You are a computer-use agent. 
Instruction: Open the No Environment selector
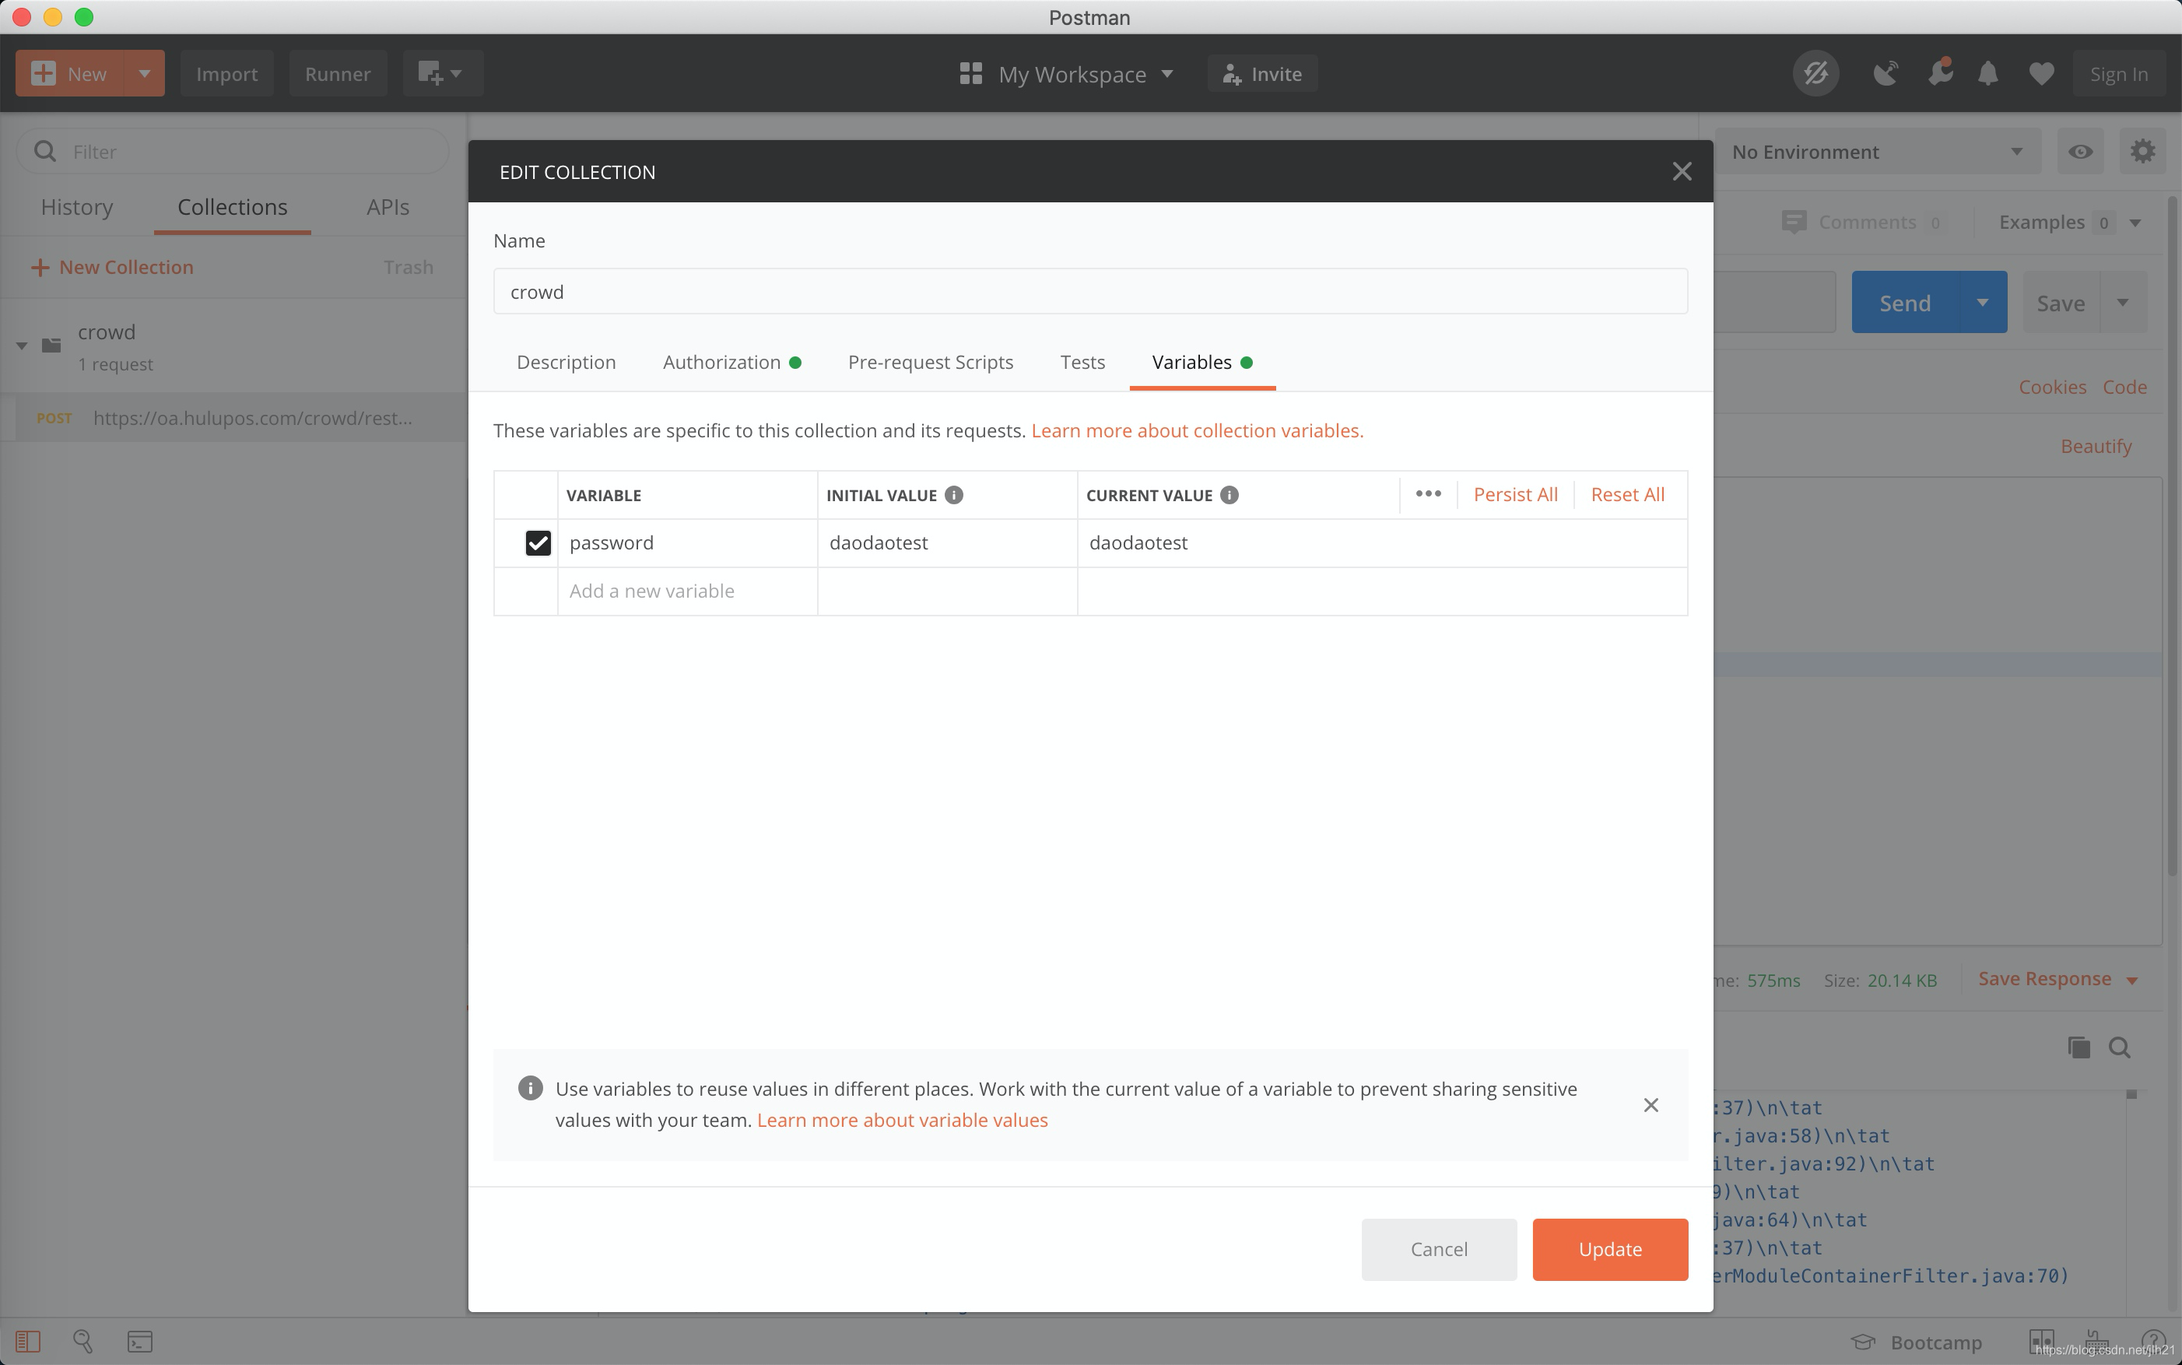pos(1878,152)
